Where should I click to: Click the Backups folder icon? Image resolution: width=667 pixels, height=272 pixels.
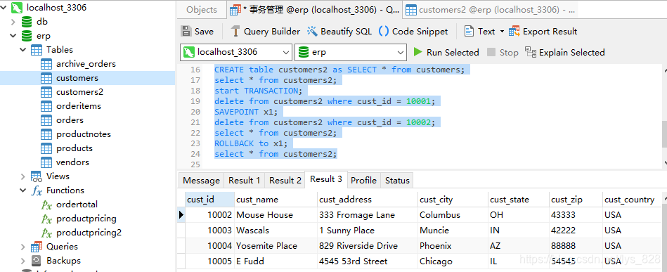(x=37, y=261)
